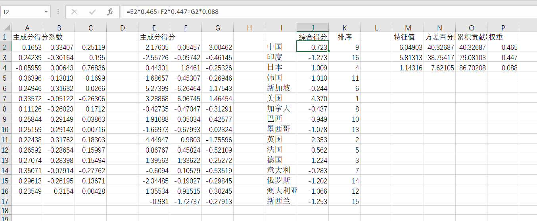Click the Name Box showing J2

click(22, 12)
